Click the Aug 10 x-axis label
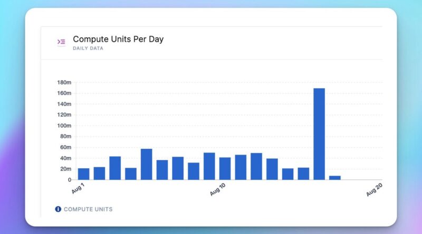 pos(217,189)
